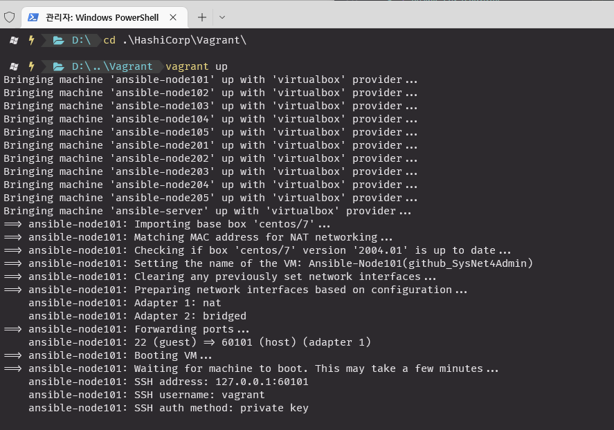The height and width of the screenshot is (430, 614).
Task: Click the 'ansible-node201' bringing machine line
Action: (x=210, y=145)
